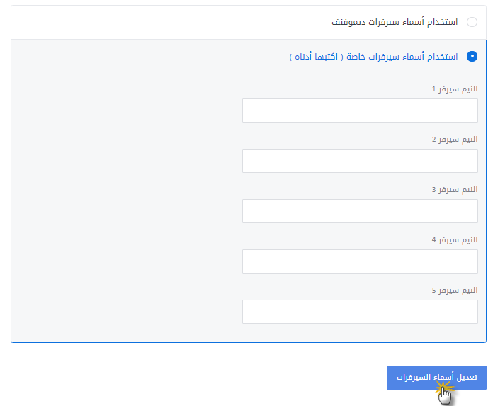Screen dimensions: 493x406
Task: Focus the "النيم سيرفر 2" input field
Action: point(360,161)
